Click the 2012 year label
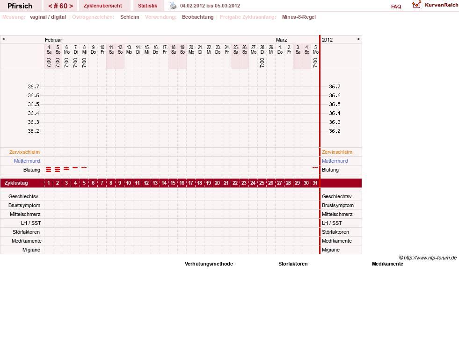Image resolution: width=459 pixels, height=338 pixels. pyautogui.click(x=327, y=40)
